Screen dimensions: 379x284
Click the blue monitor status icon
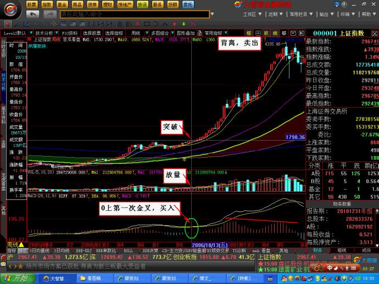coord(337,4)
